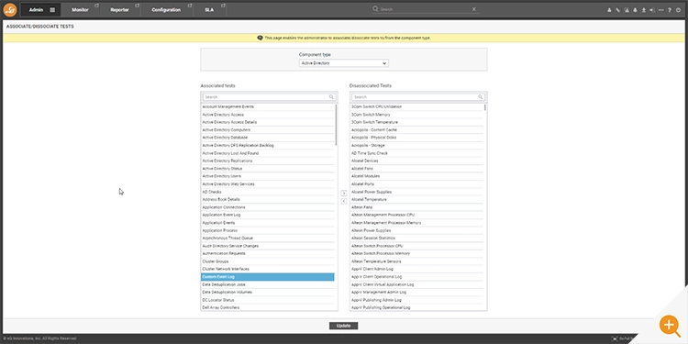This screenshot has height=344, width=688.
Task: Click the upload/download arrow icon
Action: [644, 10]
